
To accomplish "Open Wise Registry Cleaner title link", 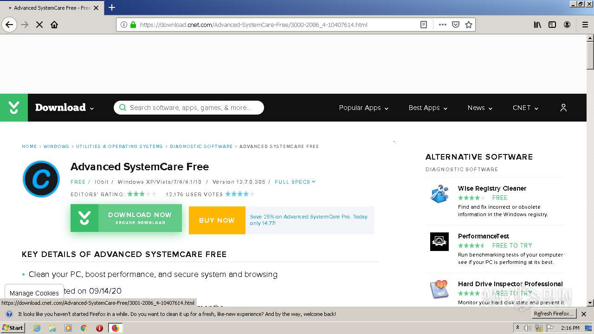I will click(492, 188).
